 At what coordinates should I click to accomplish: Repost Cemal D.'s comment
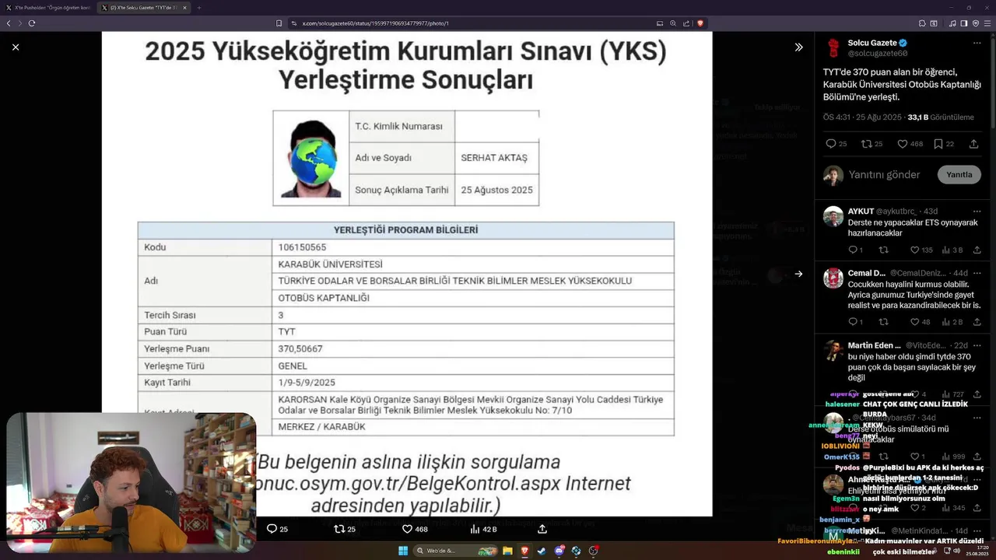[883, 322]
